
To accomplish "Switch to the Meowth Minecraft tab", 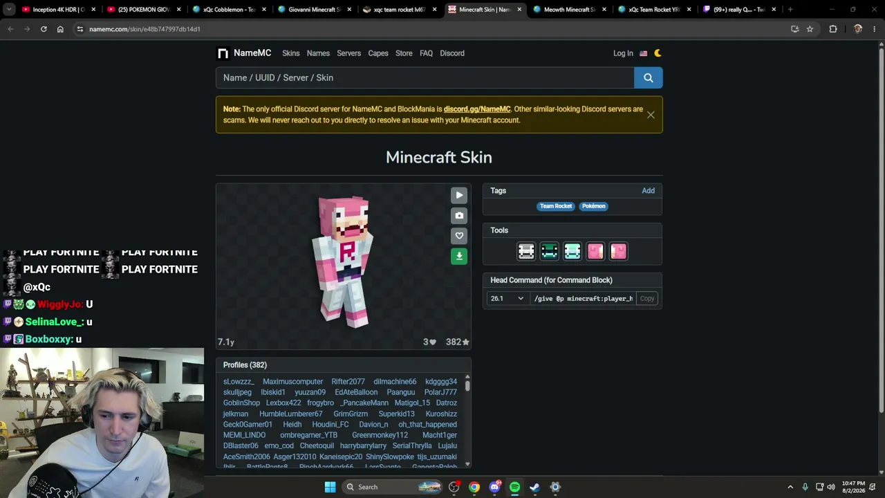I will pos(570,10).
